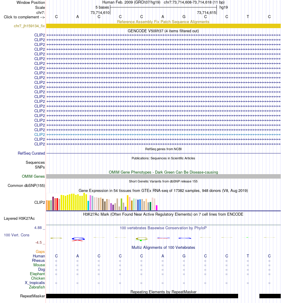Click the T base in the Human alignment row
The image size is (281, 303).
(248, 256)
